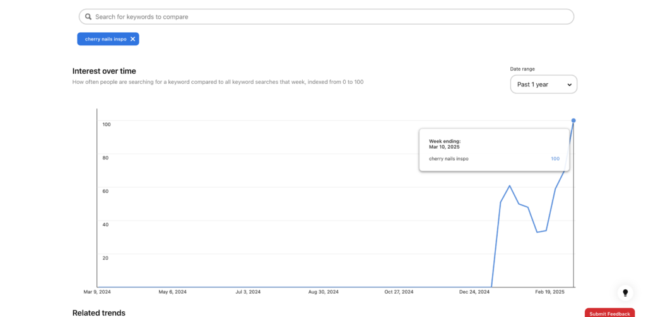Click the 60 y-axis label
This screenshot has height=317, width=646.
point(105,191)
